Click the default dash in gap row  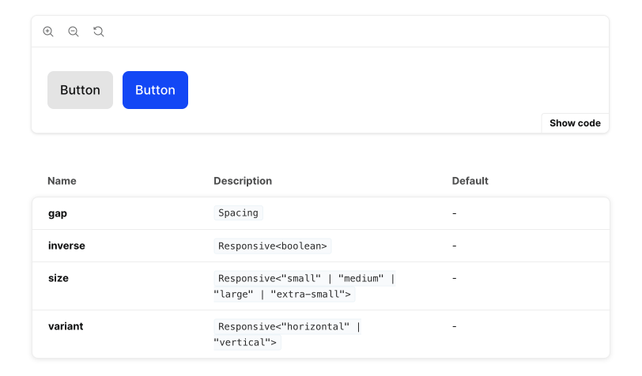click(x=454, y=213)
